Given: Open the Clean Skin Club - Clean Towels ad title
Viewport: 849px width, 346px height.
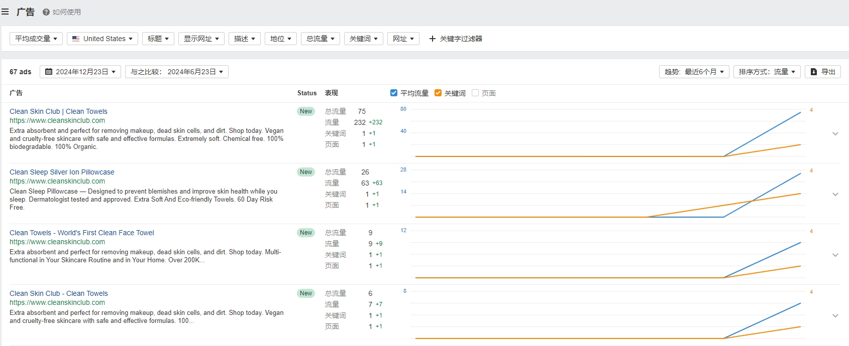Looking at the screenshot, I should pos(59,293).
